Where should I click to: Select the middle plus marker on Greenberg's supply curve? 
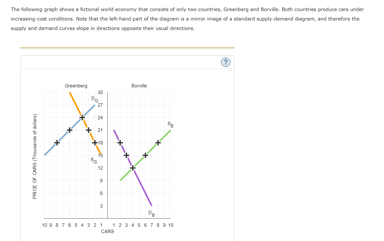pos(70,130)
